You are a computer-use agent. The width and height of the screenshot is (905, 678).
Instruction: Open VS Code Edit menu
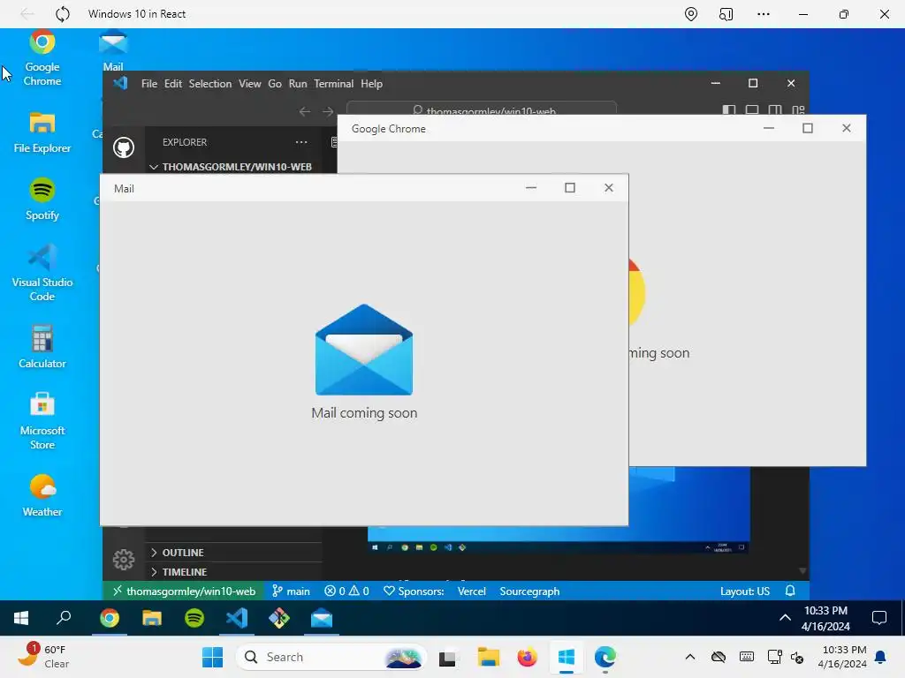[x=172, y=84]
